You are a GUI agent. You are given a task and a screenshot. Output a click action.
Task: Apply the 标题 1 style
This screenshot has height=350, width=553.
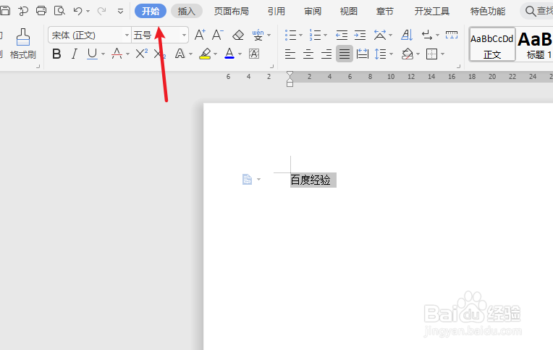click(535, 44)
